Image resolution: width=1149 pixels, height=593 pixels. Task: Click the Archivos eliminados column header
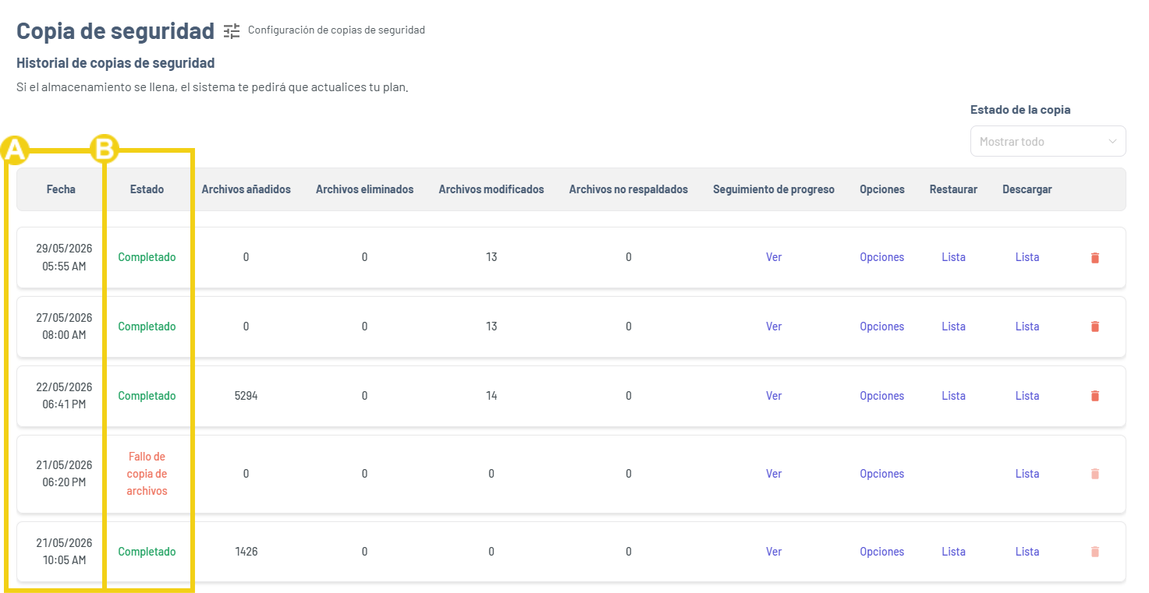tap(364, 189)
